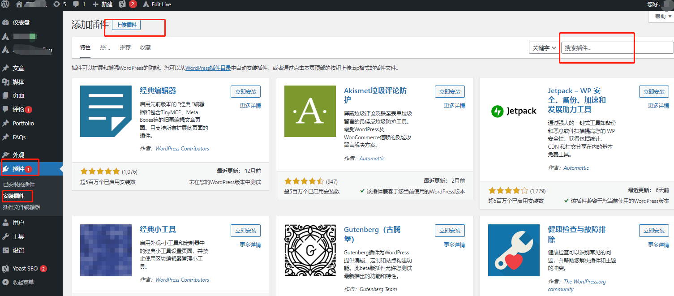Image resolution: width=674 pixels, height=296 pixels.
Task: Install Akismet with 立即安装
Action: point(450,91)
